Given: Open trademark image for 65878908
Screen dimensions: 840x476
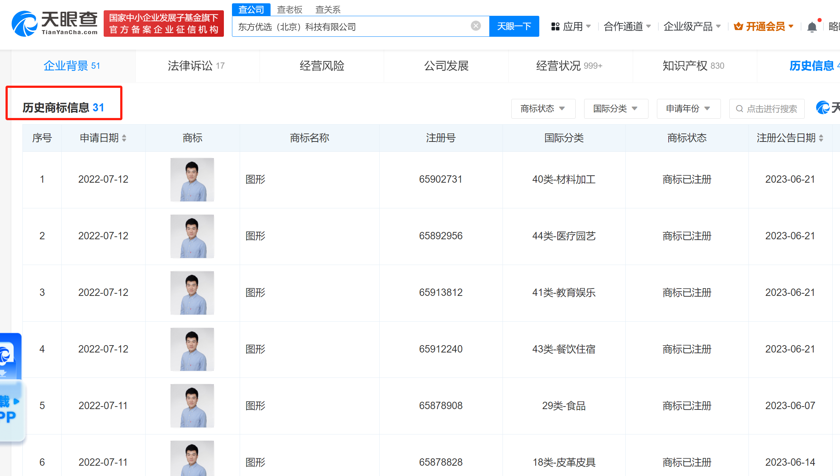Looking at the screenshot, I should pyautogui.click(x=192, y=406).
